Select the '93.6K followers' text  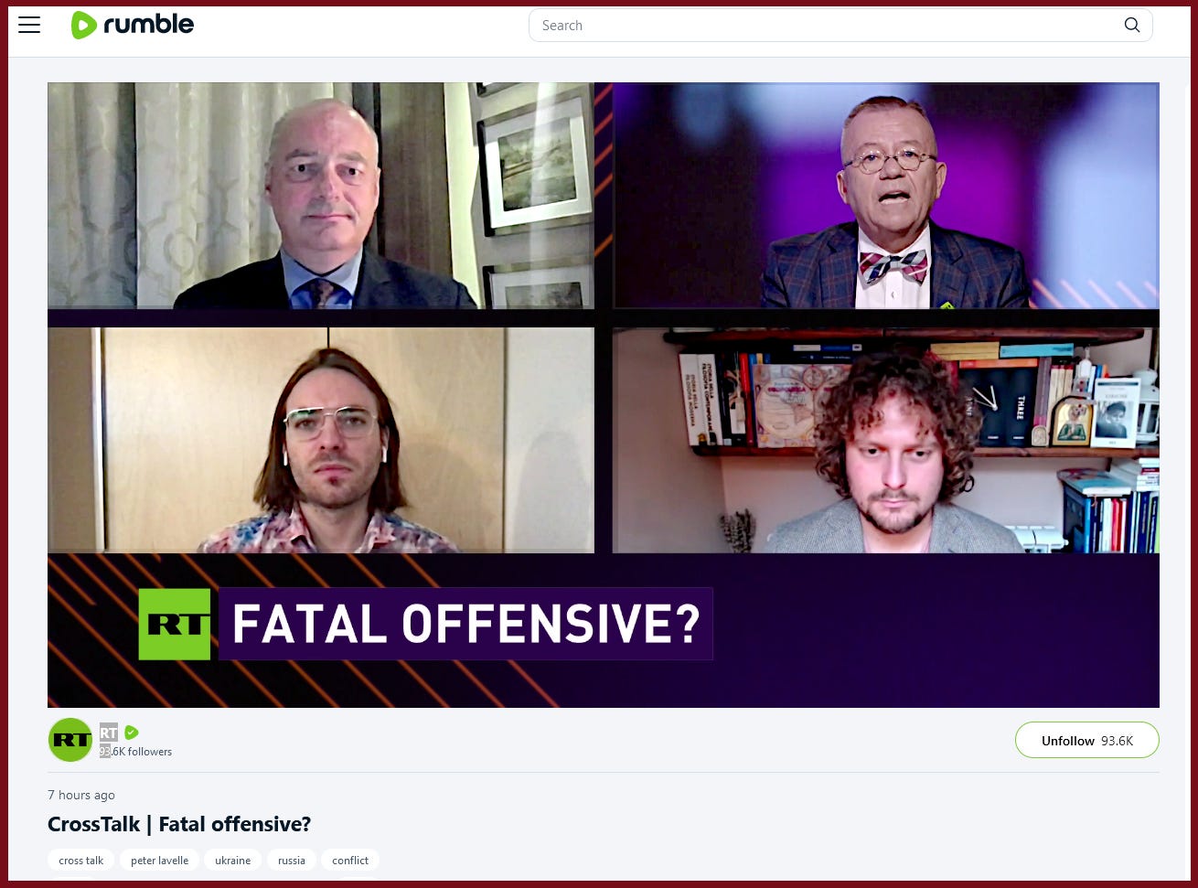click(x=135, y=752)
